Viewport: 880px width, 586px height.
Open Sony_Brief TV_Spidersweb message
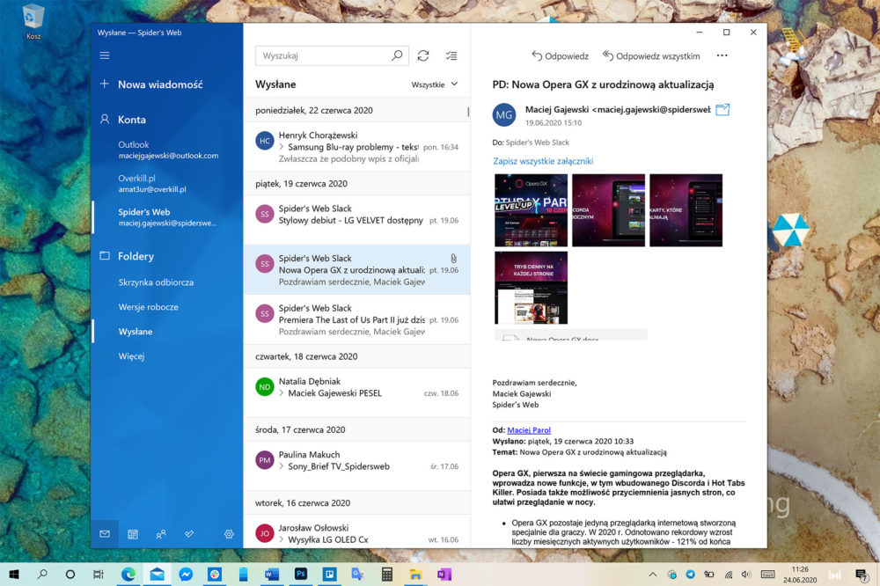357,465
